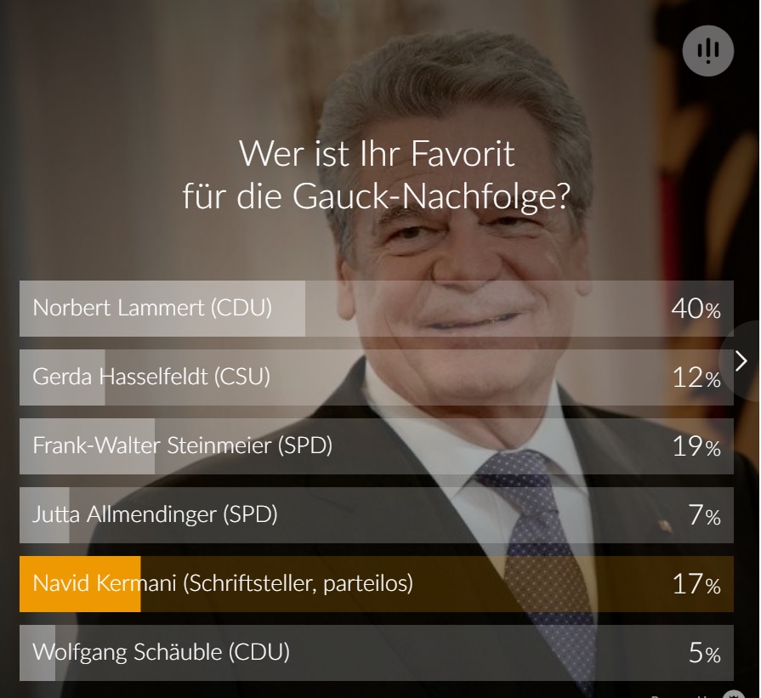Screen dimensions: 761x698
Task: Click the 40% result for Lammert
Action: pos(696,309)
